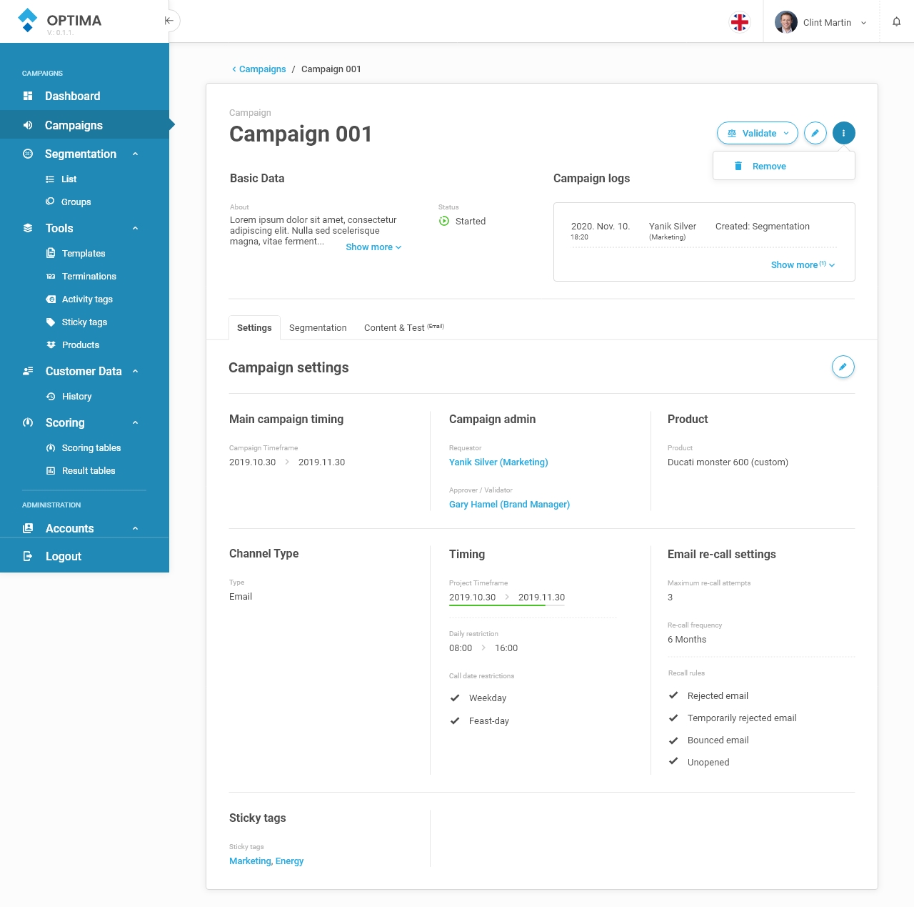Open Result tables in the sidebar

(89, 470)
